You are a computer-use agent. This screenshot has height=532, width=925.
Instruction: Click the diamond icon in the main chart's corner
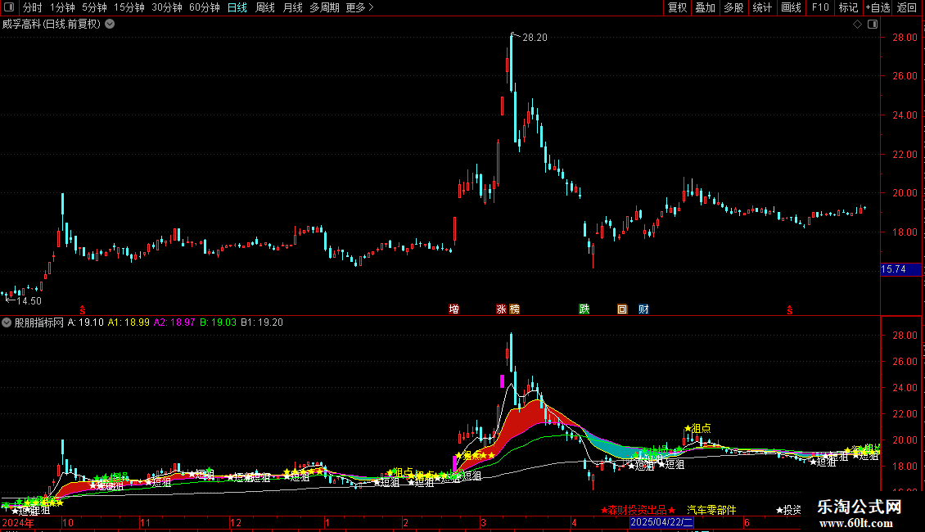(x=857, y=25)
